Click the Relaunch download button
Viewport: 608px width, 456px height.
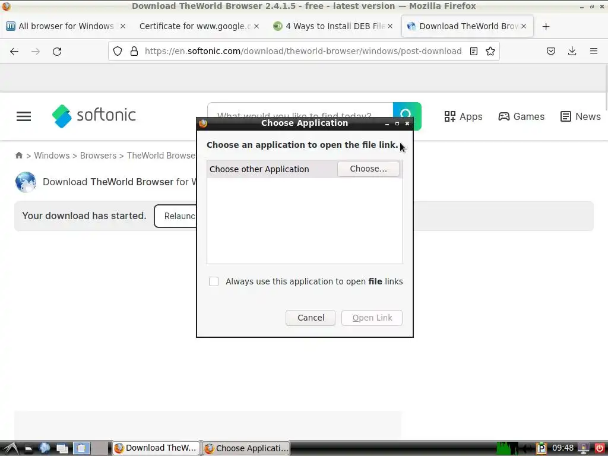pos(176,216)
